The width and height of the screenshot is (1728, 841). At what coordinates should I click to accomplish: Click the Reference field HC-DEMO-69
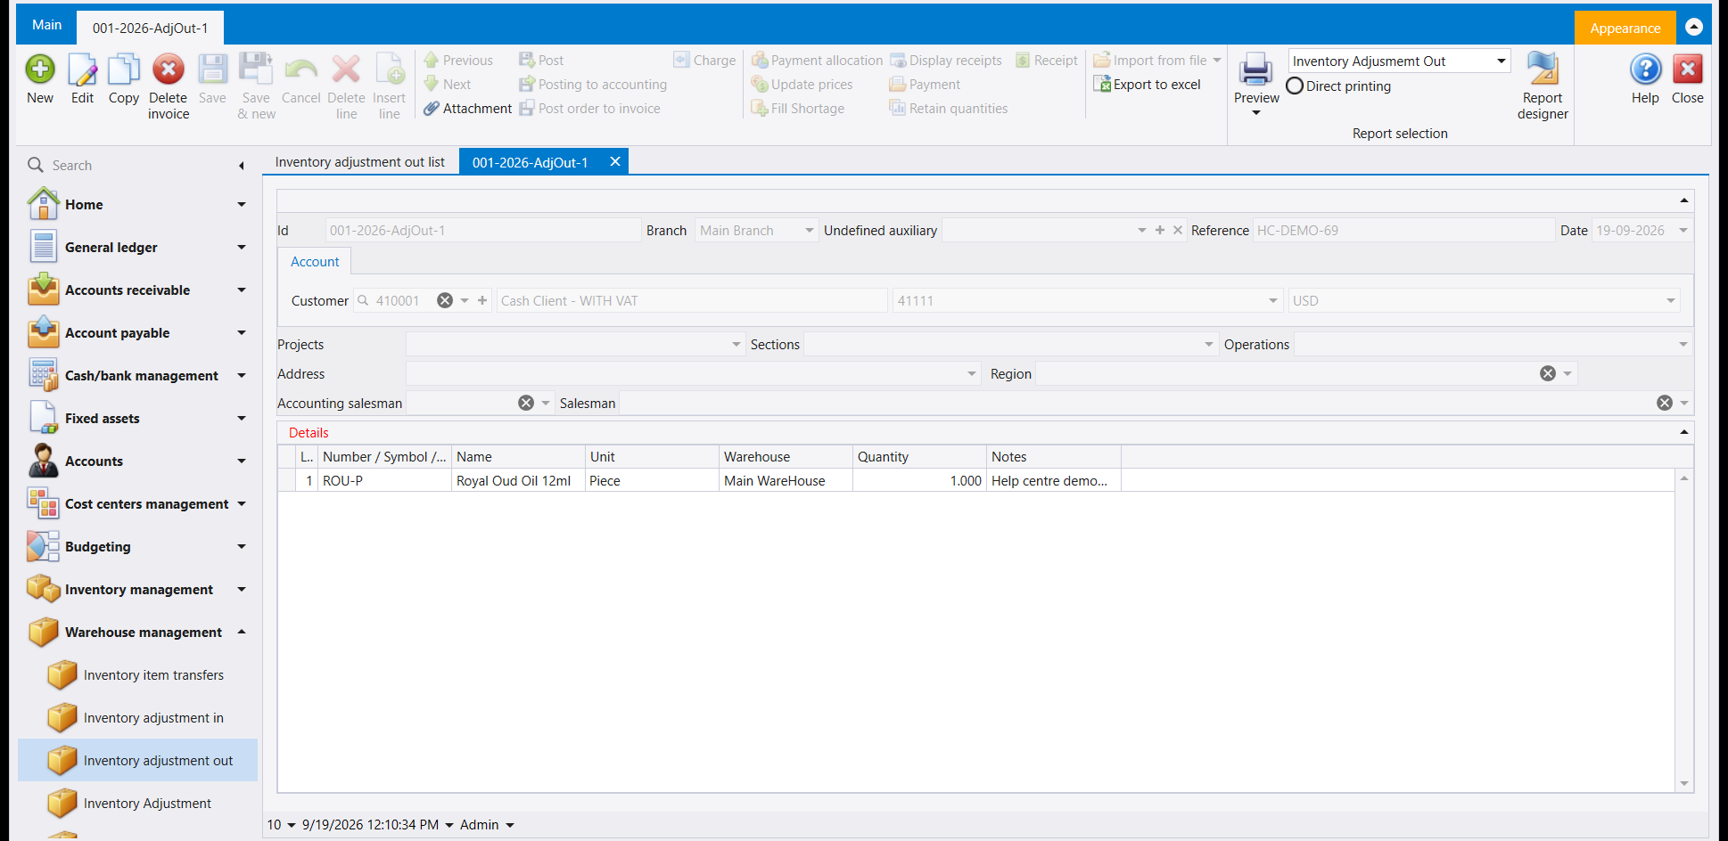[x=1403, y=231]
